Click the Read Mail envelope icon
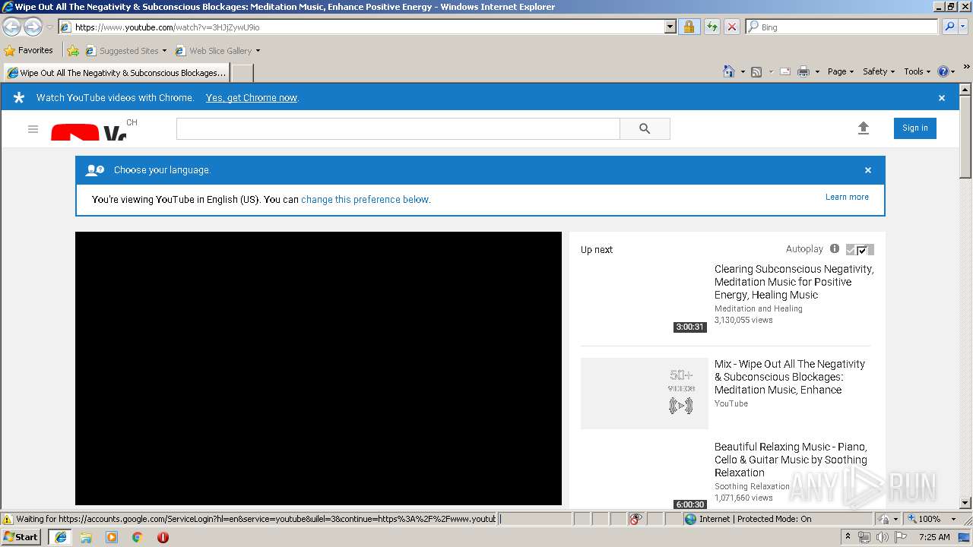The image size is (973, 547). (x=785, y=71)
